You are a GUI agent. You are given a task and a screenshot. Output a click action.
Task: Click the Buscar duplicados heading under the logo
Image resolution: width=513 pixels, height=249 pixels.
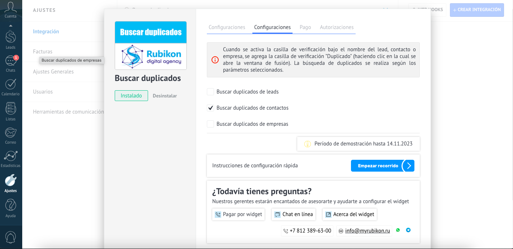[x=148, y=78]
